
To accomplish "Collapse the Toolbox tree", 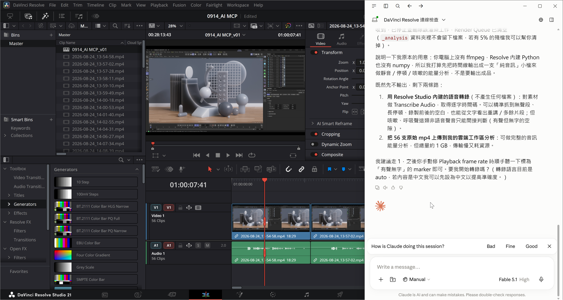I will pyautogui.click(x=5, y=169).
